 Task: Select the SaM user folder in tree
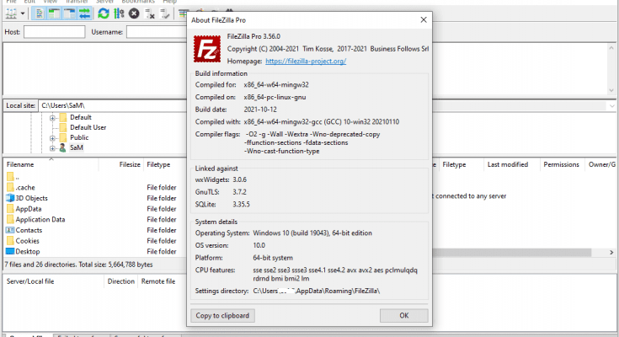[x=77, y=147]
